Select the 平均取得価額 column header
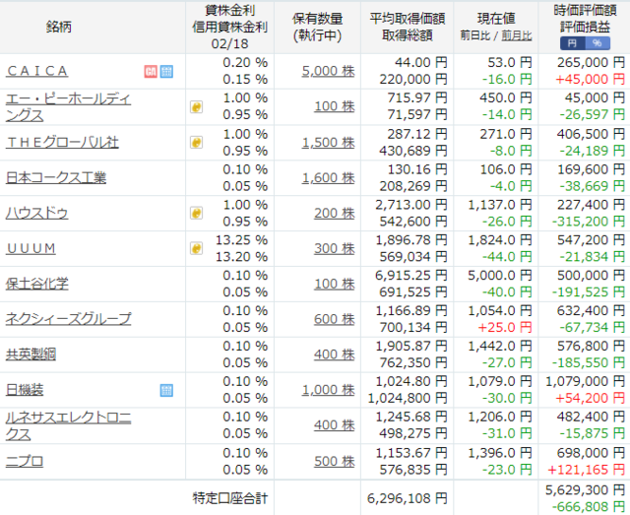The image size is (630, 515). 407,19
